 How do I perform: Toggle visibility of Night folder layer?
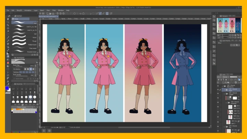[218, 90]
